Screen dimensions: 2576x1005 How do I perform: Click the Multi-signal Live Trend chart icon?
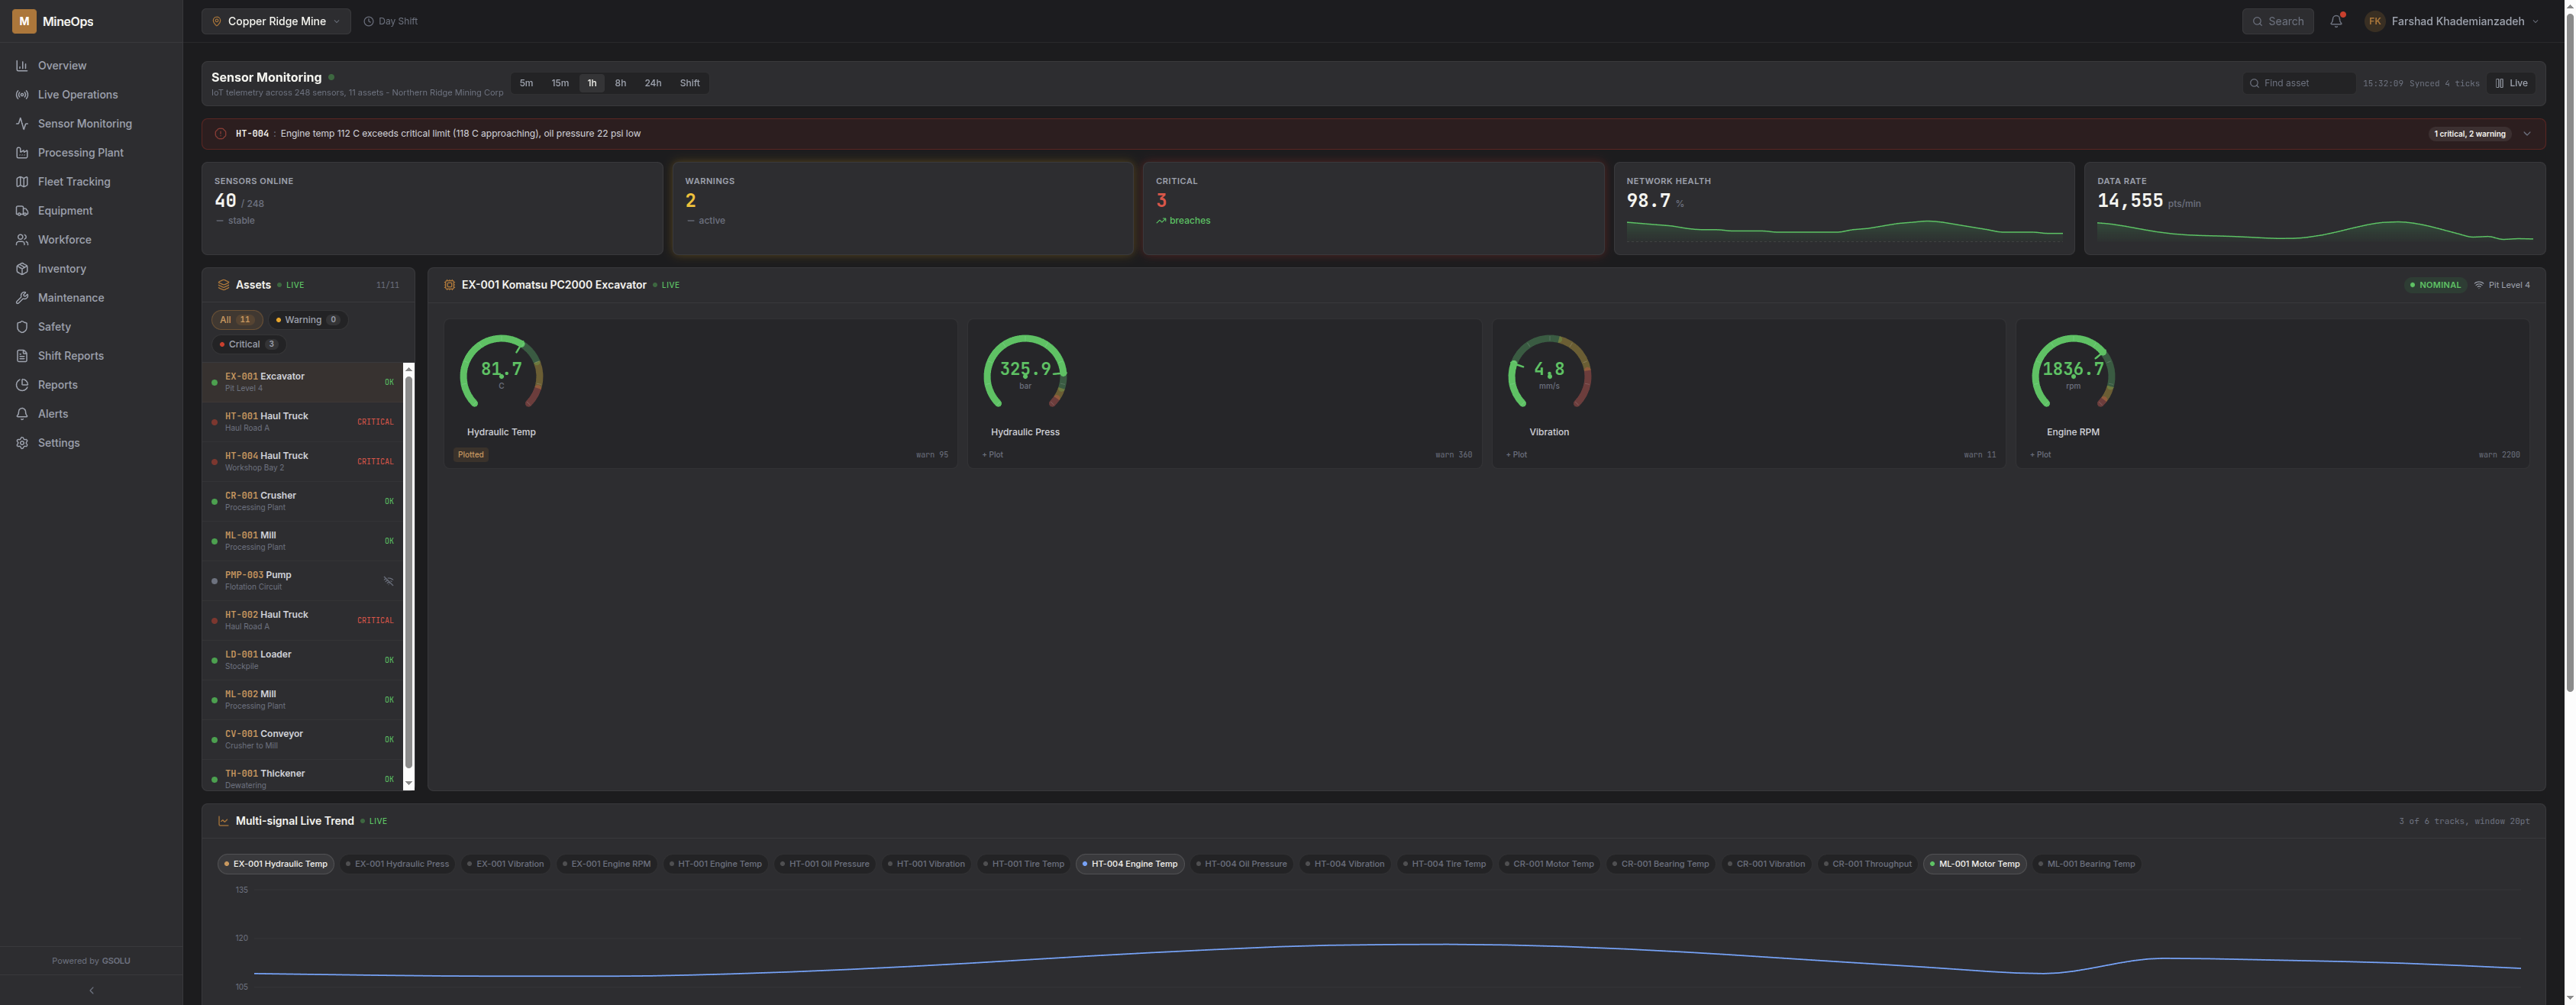coord(223,821)
